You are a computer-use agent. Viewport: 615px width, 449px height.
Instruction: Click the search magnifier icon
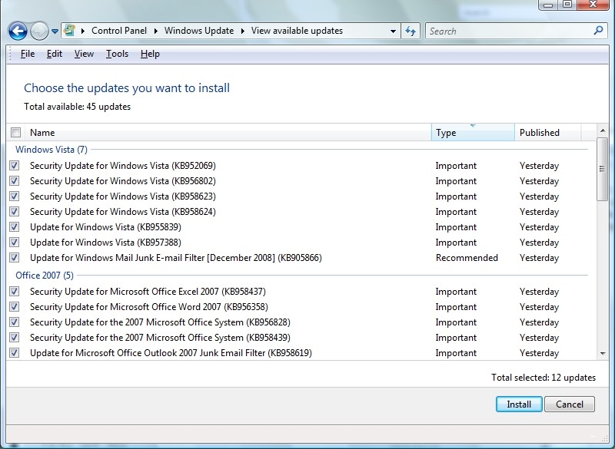(598, 31)
